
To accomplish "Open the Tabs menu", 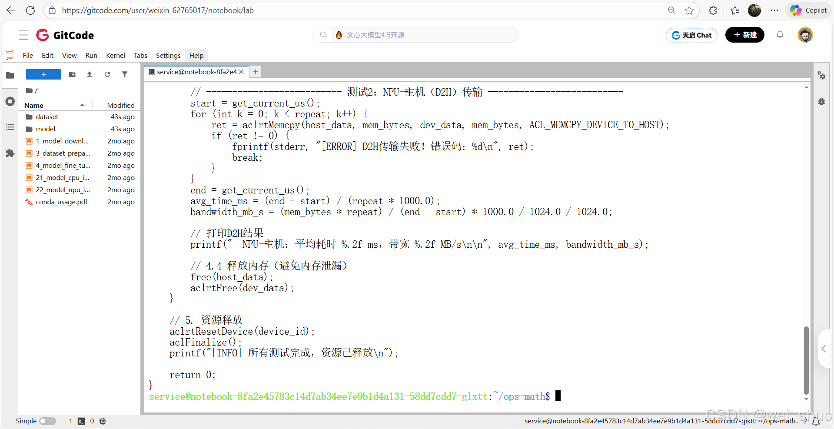I will [x=140, y=55].
